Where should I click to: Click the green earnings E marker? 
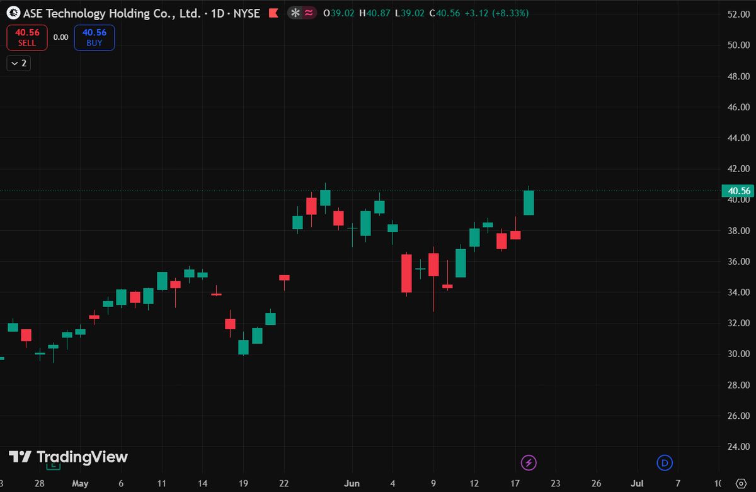(54, 465)
